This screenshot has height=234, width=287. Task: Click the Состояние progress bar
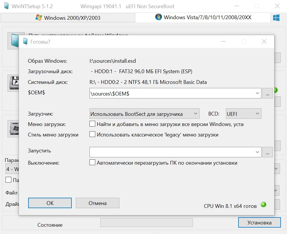146,223
